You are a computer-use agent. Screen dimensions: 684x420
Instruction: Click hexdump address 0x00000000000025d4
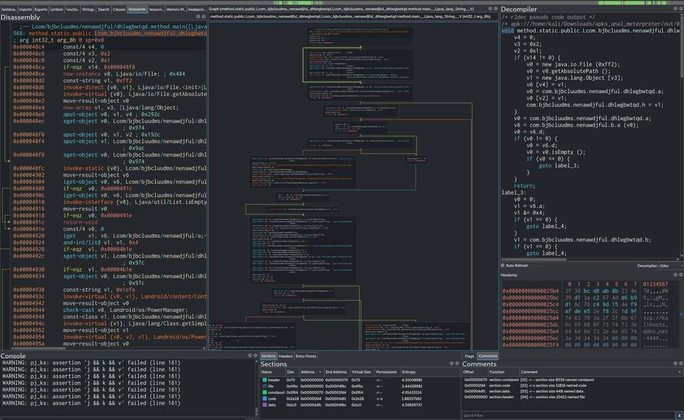tap(530, 317)
